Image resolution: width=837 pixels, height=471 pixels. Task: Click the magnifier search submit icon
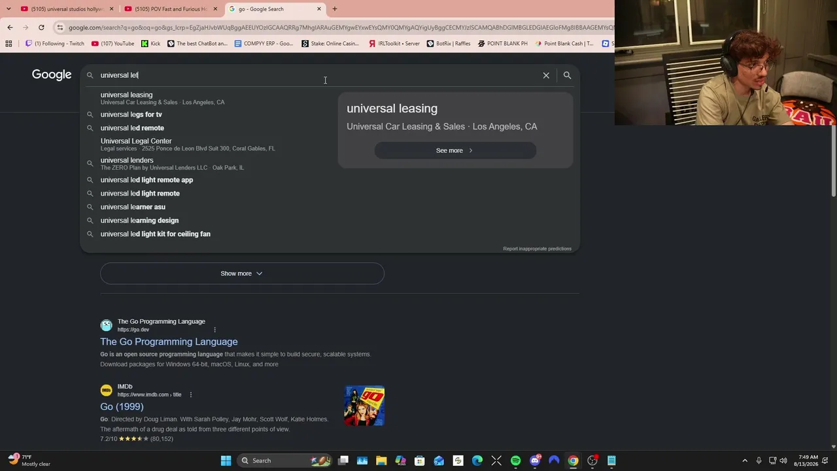pyautogui.click(x=567, y=75)
